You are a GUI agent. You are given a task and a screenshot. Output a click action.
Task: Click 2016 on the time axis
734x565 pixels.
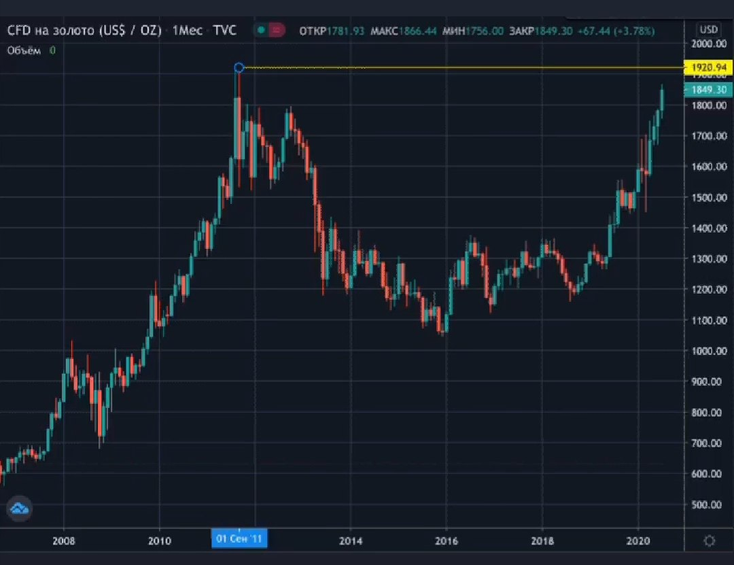pyautogui.click(x=447, y=541)
